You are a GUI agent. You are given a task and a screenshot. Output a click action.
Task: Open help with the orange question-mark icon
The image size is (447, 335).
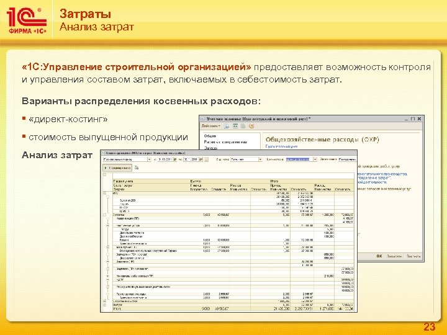pos(251,126)
